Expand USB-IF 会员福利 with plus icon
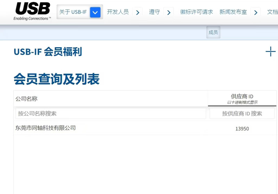278x194 pixels. [x=271, y=52]
